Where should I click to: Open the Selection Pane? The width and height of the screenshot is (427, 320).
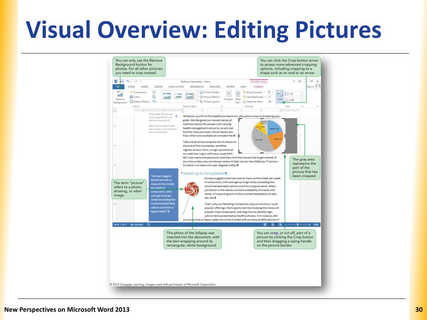click(253, 102)
